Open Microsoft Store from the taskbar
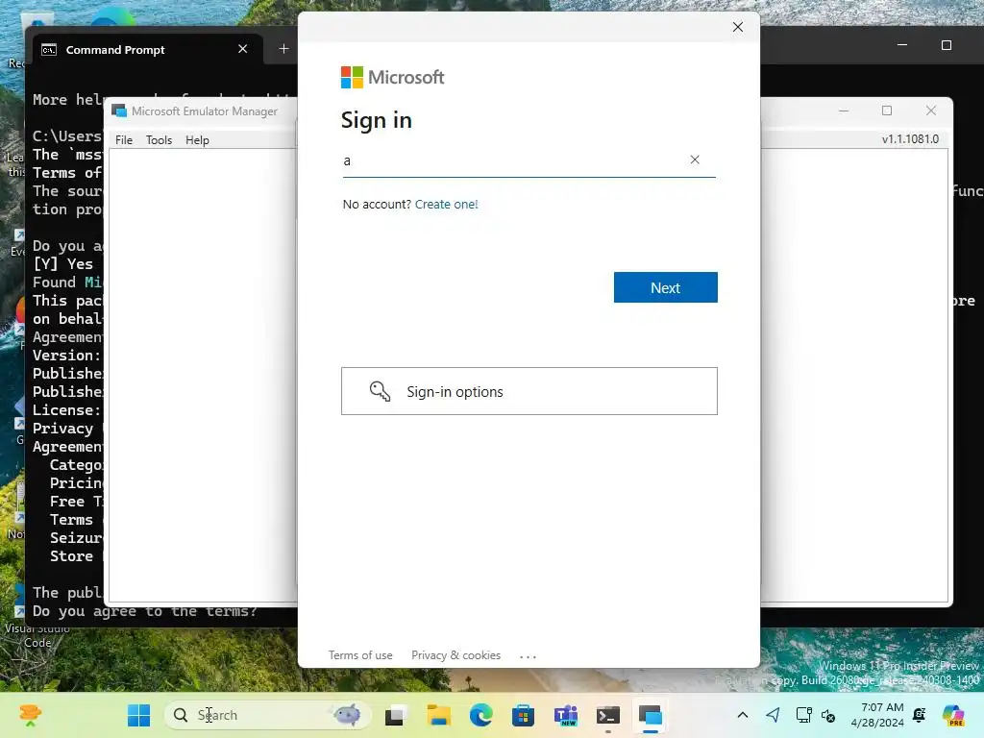The height and width of the screenshot is (738, 984). tap(523, 715)
